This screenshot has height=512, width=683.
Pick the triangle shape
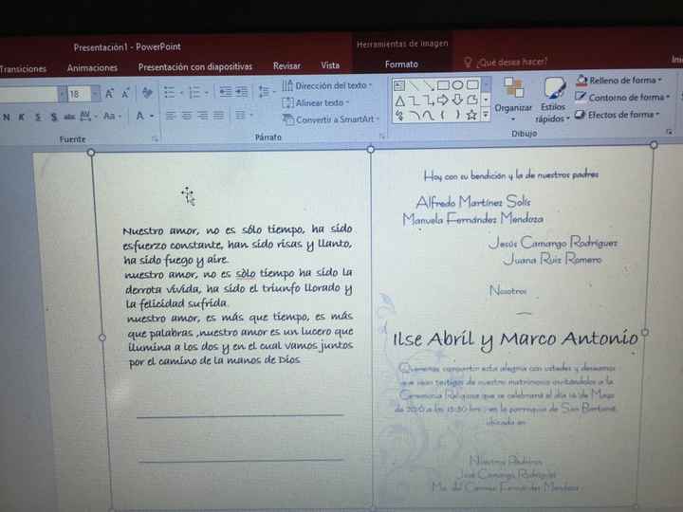click(x=400, y=101)
